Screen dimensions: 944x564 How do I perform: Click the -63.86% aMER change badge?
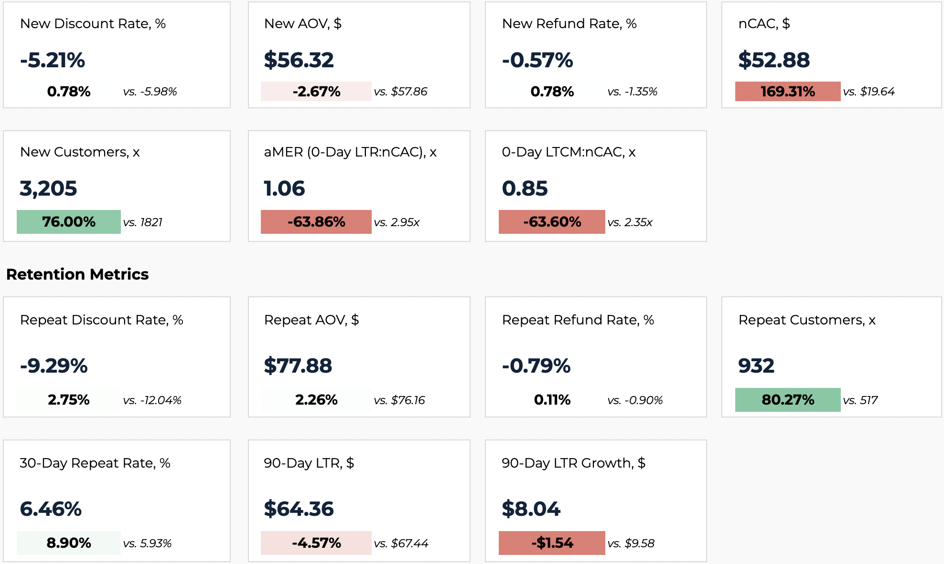tap(316, 222)
